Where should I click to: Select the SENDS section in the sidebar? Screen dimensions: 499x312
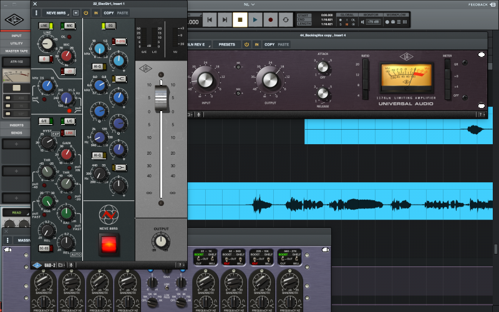pyautogui.click(x=17, y=133)
